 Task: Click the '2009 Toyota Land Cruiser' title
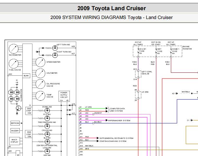pyautogui.click(x=112, y=8)
